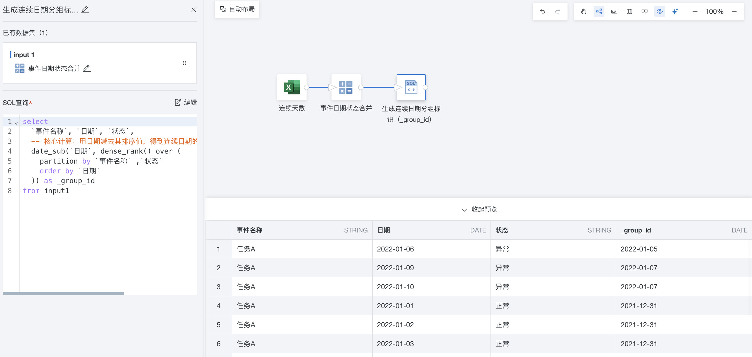Open the keyboard shortcuts icon
Viewport: 752px width, 357px height.
[614, 11]
